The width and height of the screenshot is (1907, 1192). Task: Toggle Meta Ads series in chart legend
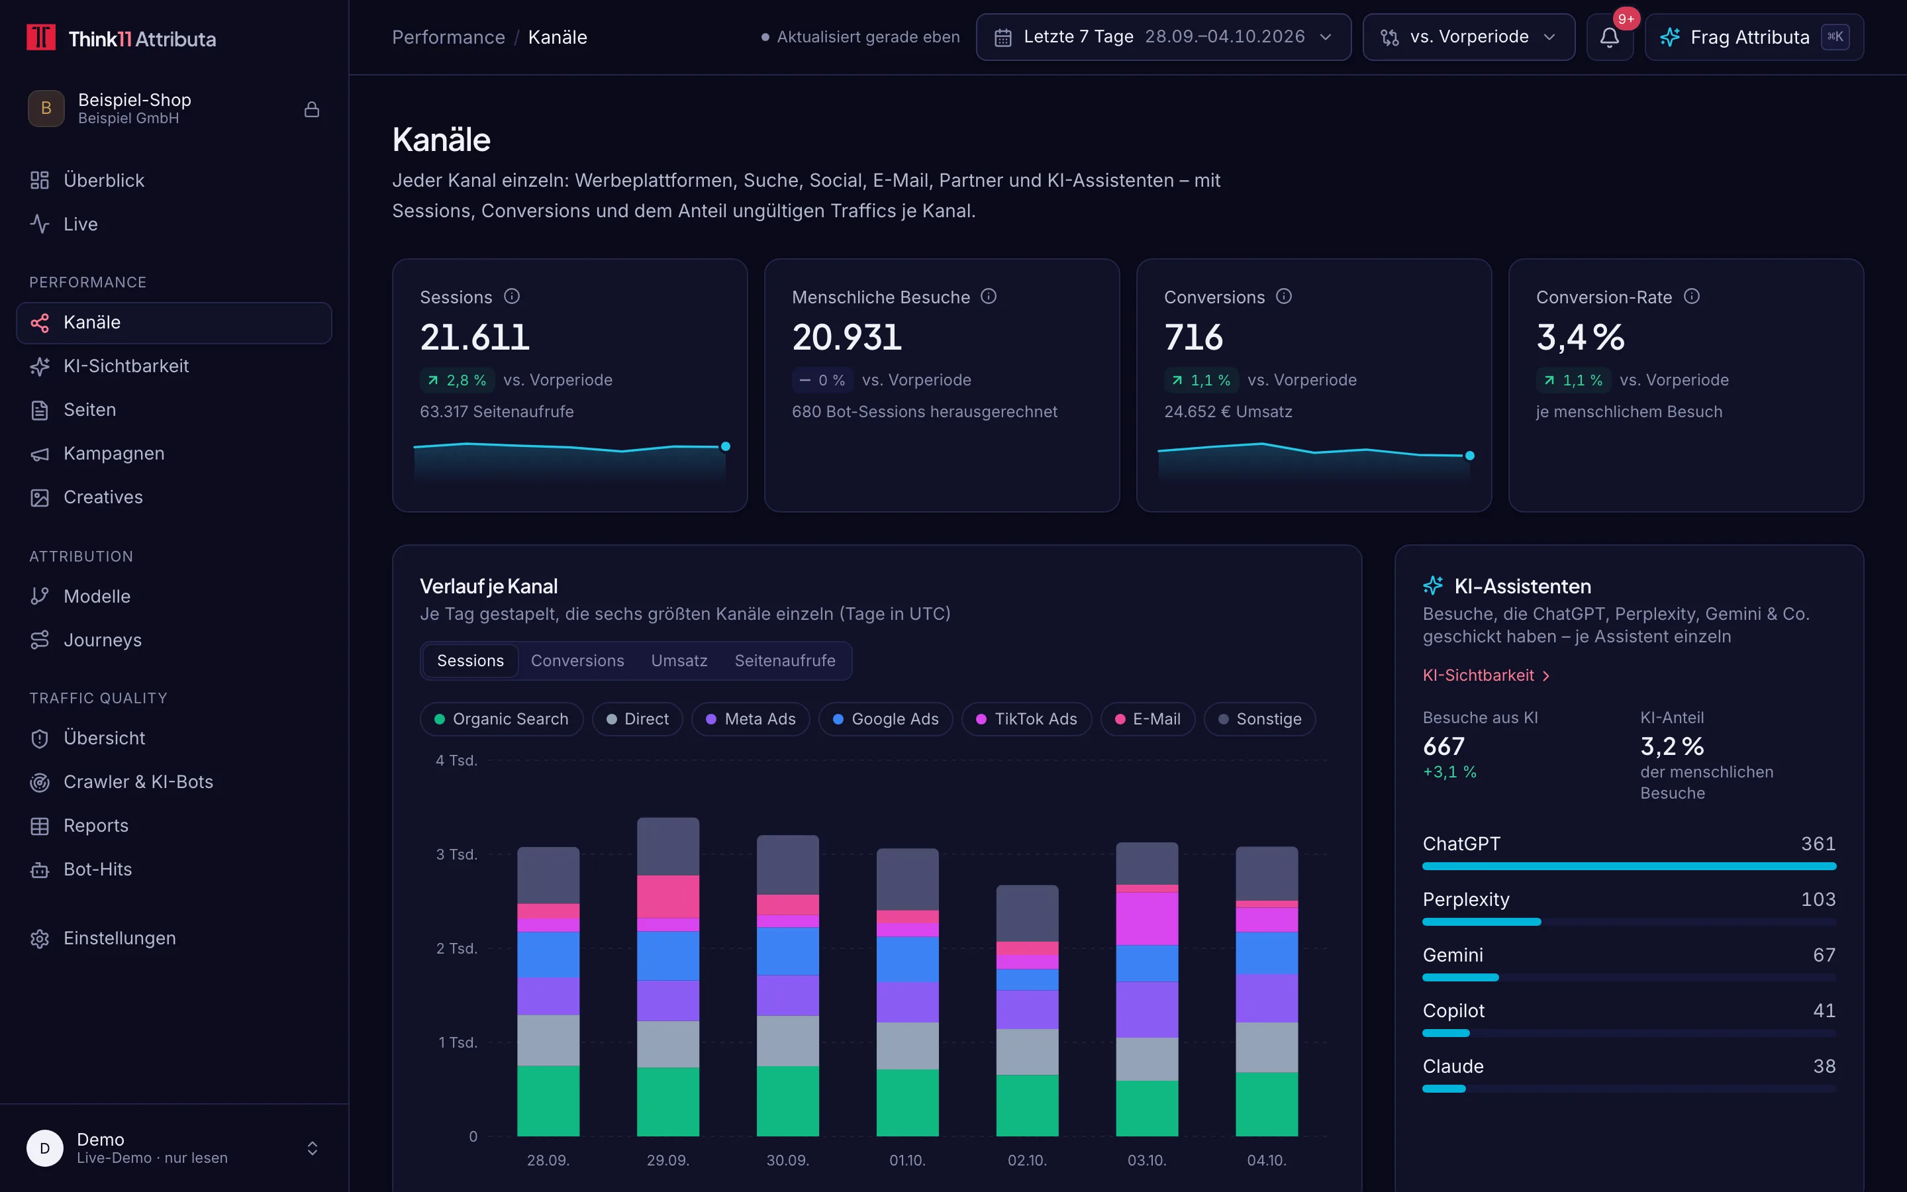[750, 719]
